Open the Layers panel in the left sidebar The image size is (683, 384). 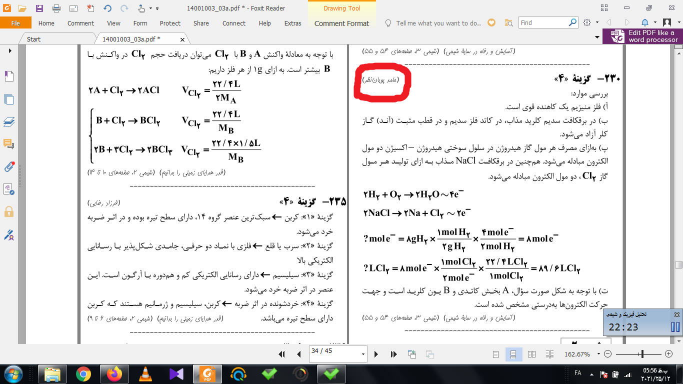coord(8,121)
